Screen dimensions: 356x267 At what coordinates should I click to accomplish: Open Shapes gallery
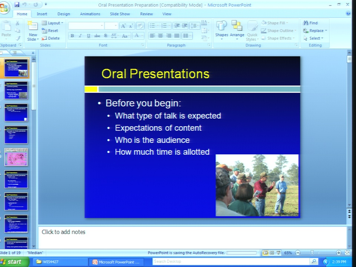click(x=221, y=30)
